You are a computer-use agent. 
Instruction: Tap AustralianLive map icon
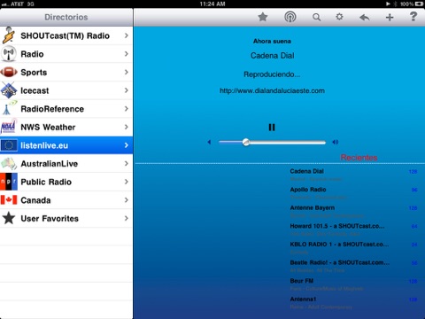tap(9, 164)
